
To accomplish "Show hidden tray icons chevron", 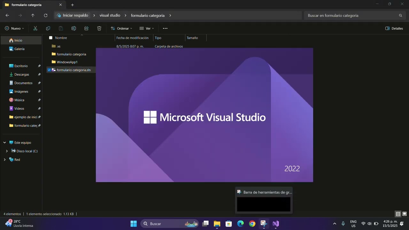I will (335, 224).
